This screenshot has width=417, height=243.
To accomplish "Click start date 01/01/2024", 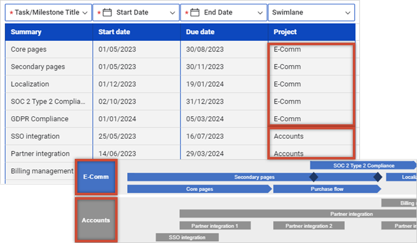I will 136,119.
